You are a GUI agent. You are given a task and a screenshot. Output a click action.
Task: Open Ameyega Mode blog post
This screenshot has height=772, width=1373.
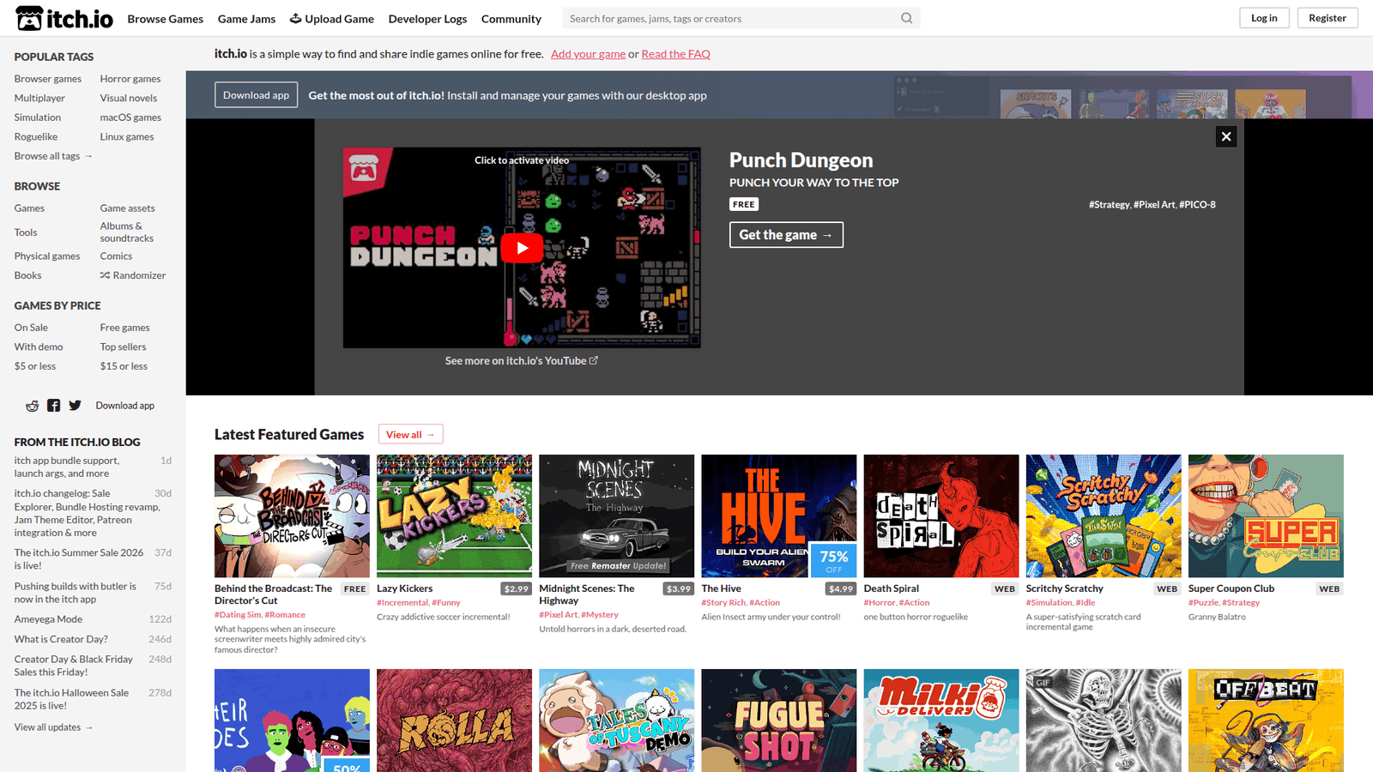pos(48,619)
